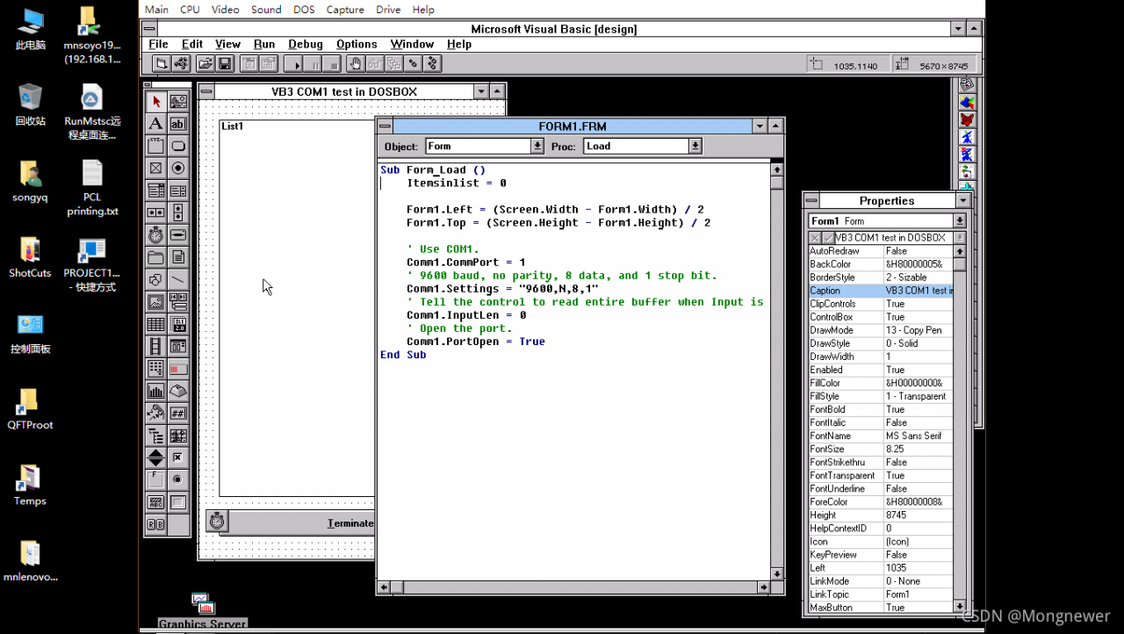Open the Debug menu
This screenshot has width=1124, height=634.
tap(305, 44)
